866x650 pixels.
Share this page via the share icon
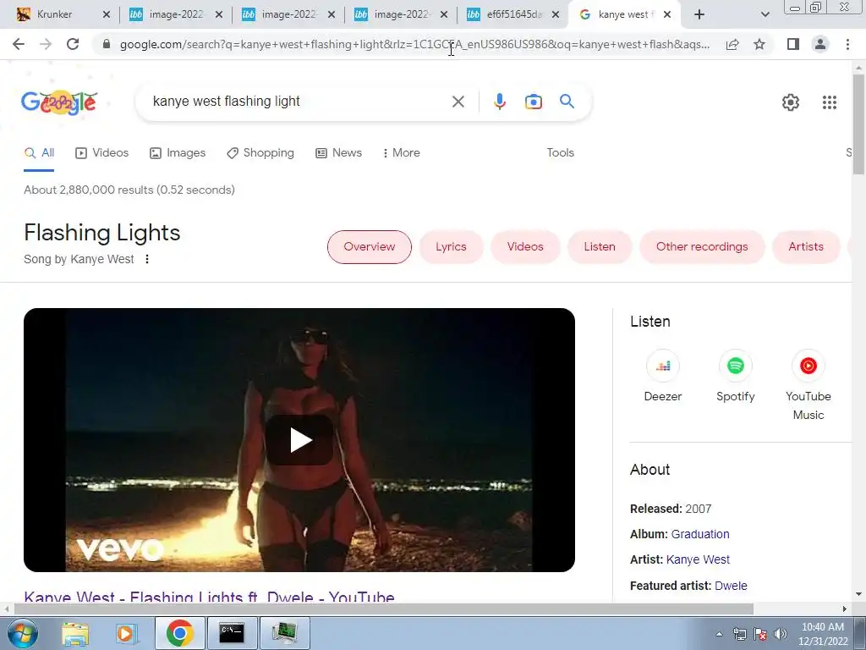pos(732,44)
